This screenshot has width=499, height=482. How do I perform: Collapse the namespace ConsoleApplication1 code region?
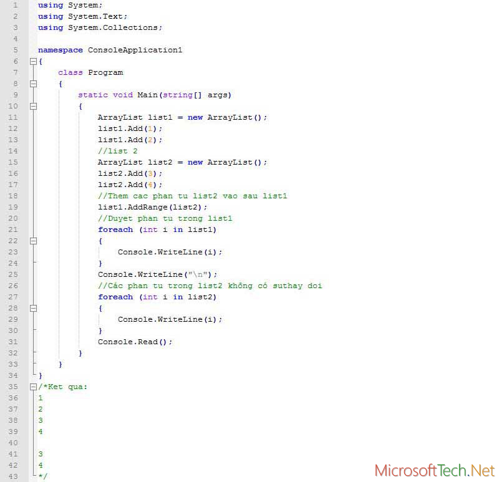(x=33, y=61)
